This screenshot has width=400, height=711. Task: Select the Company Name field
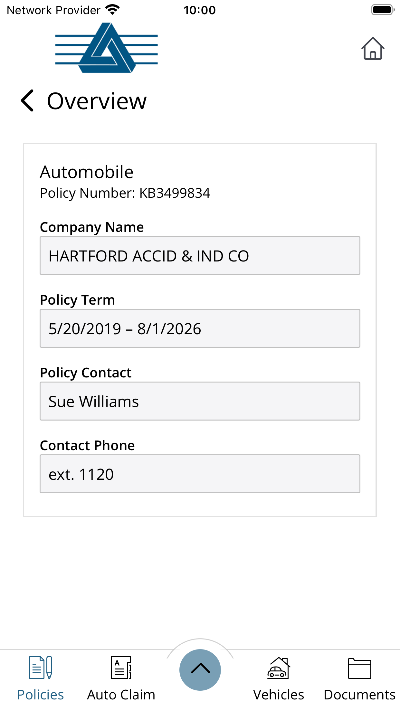point(200,256)
